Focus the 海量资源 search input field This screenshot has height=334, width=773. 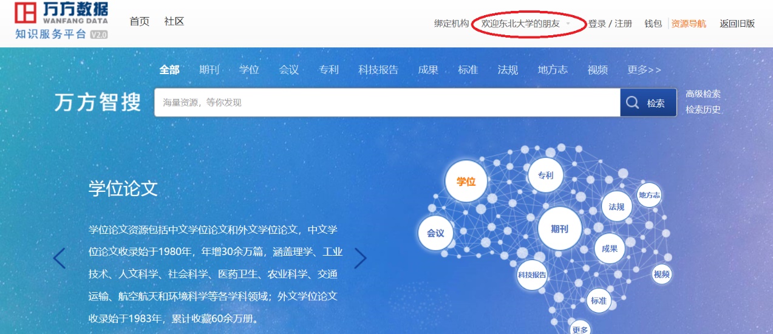[x=387, y=103]
